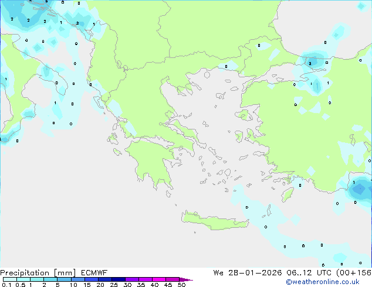Click the island of Crete on the map
The image size is (372, 287).
pyautogui.click(x=215, y=221)
